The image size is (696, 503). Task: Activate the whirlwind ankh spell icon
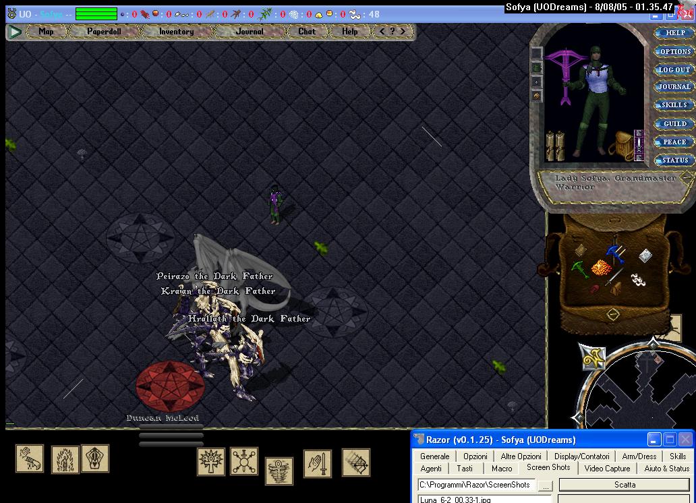coord(279,471)
